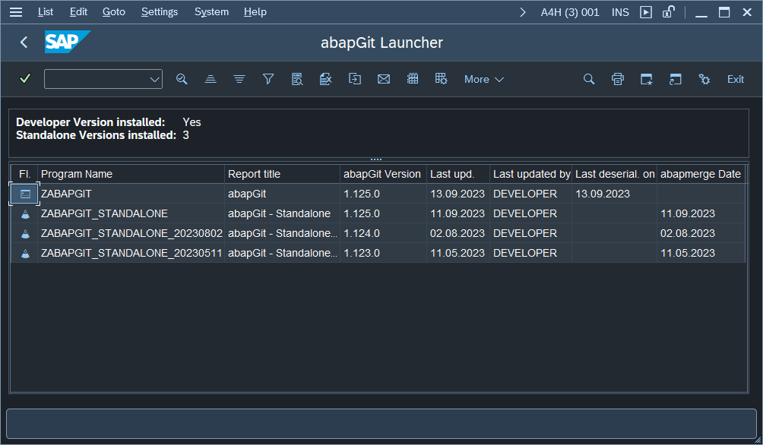The height and width of the screenshot is (445, 763).
Task: Set a filter using the funnel icon
Action: point(268,79)
